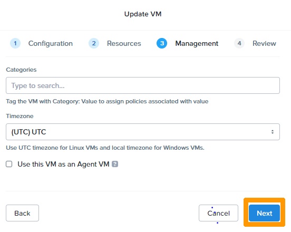
Task: Focus the Categories search field
Action: tap(143, 85)
